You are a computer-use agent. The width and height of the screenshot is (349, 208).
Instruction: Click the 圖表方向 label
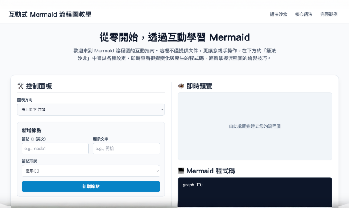tap(25, 100)
